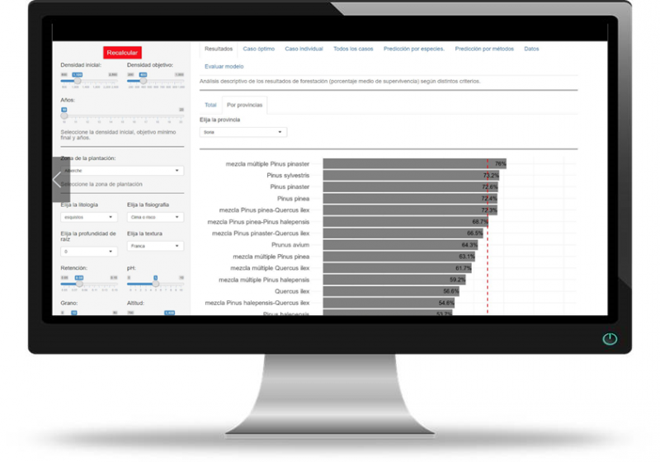Image resolution: width=660 pixels, height=462 pixels.
Task: Expand the textura dropdown showing Franca
Action: pos(155,246)
